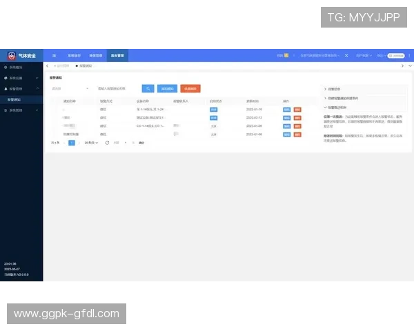The width and height of the screenshot is (414, 331).
Task: Click the blue search magnifier button
Action: (x=148, y=88)
